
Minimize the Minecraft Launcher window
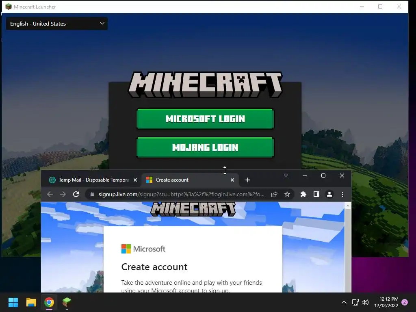362,6
